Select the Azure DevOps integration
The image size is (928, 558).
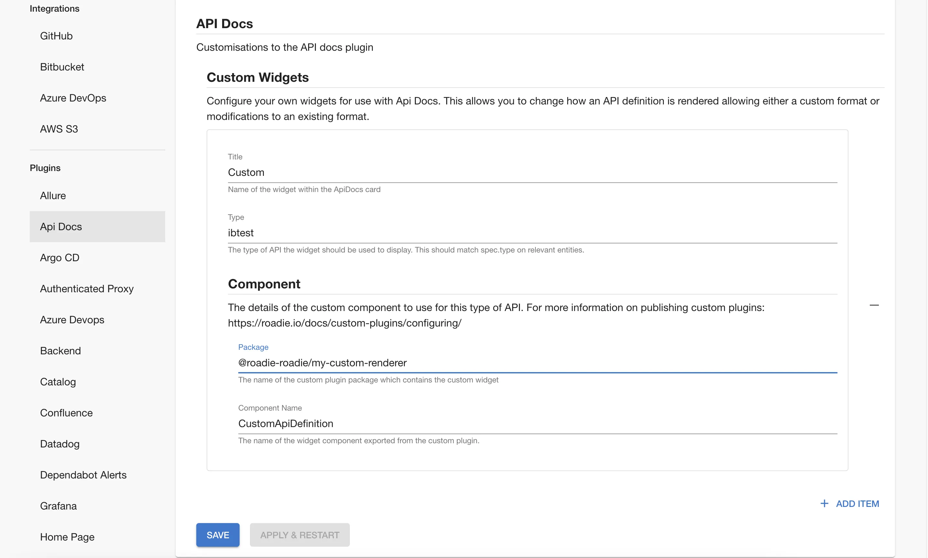(73, 98)
